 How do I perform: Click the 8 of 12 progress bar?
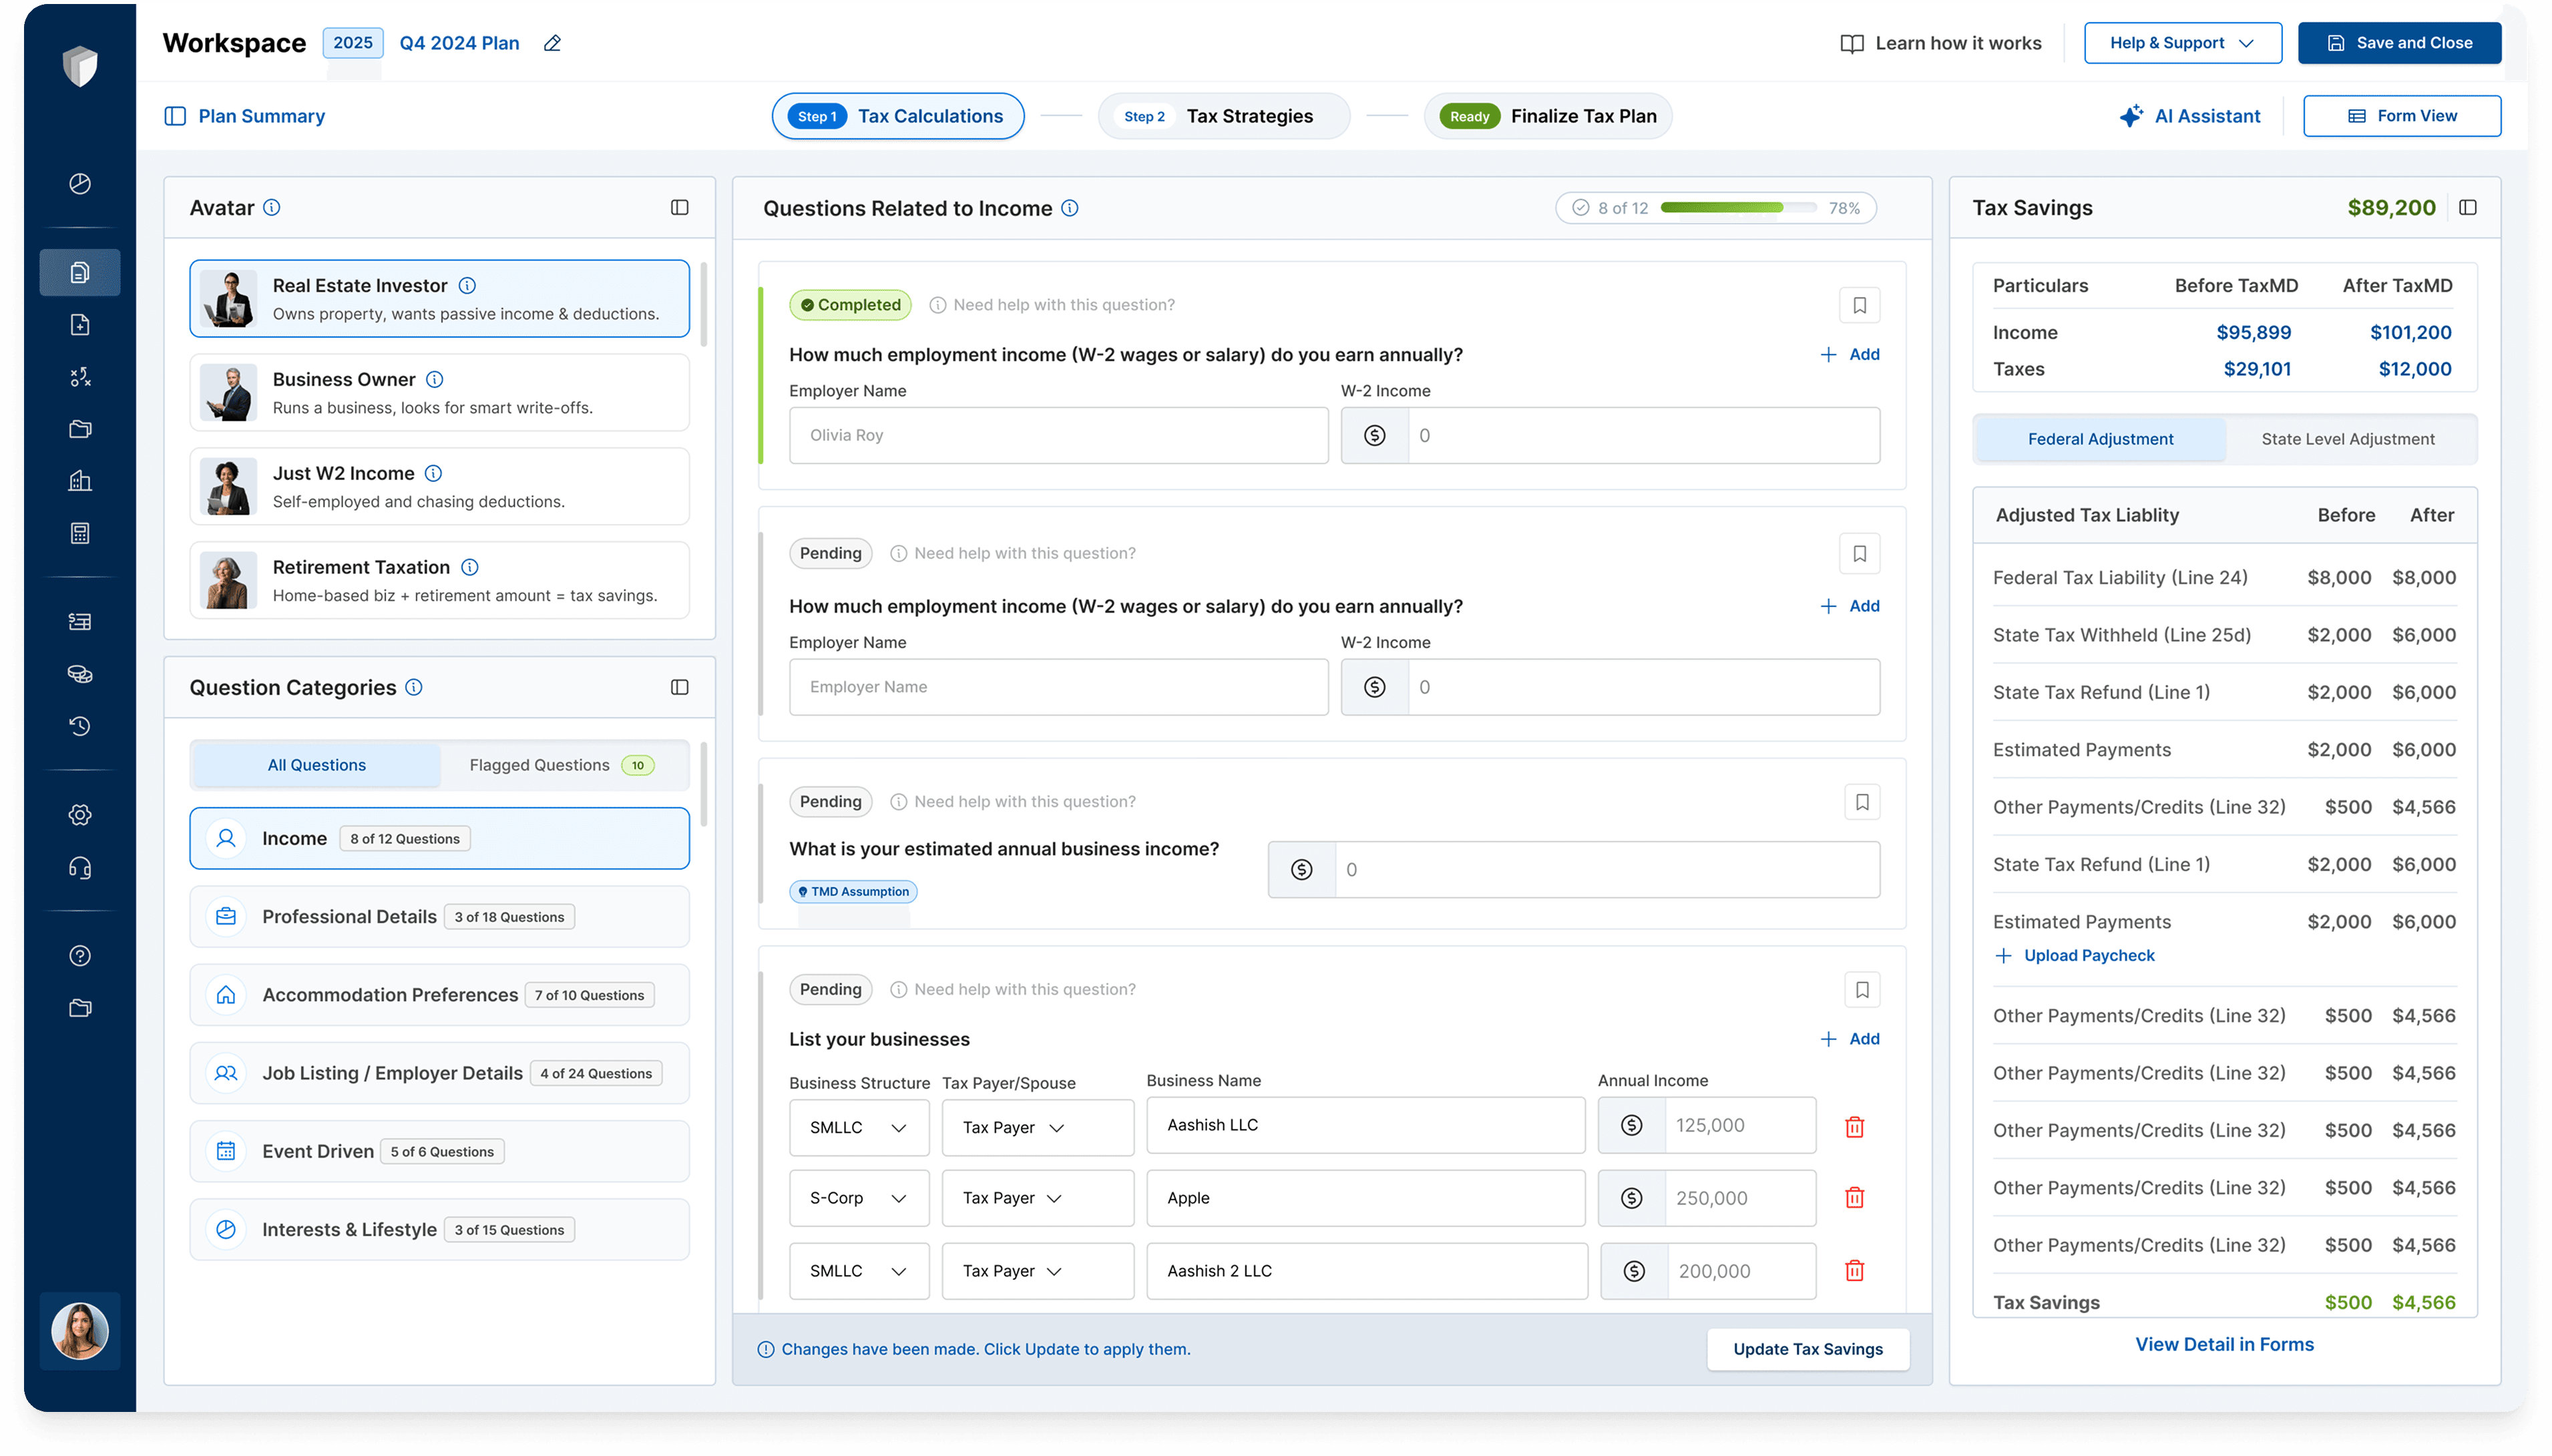pos(1738,208)
